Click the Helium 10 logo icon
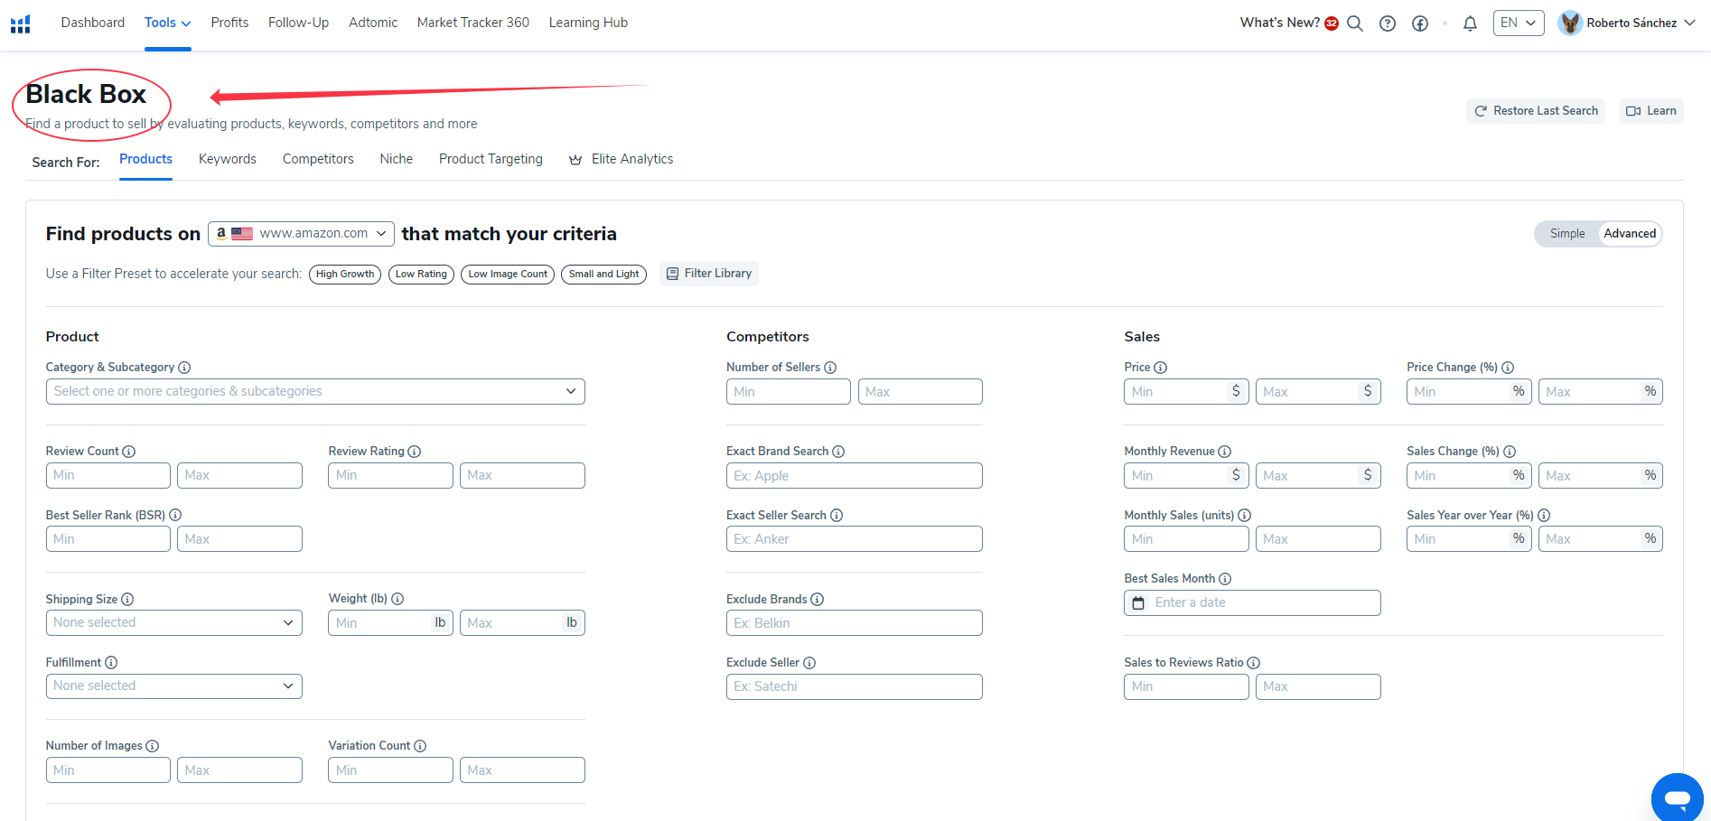The height and width of the screenshot is (821, 1711). (21, 23)
